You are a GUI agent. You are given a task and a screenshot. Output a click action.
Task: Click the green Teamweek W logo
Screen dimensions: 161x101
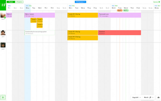click(x=3, y=5)
